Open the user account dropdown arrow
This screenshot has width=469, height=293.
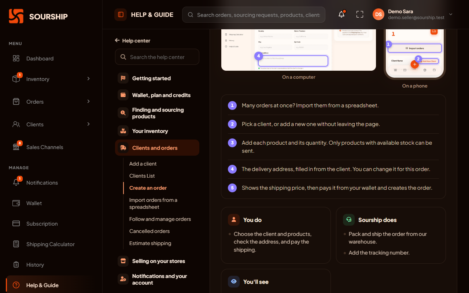pyautogui.click(x=451, y=14)
